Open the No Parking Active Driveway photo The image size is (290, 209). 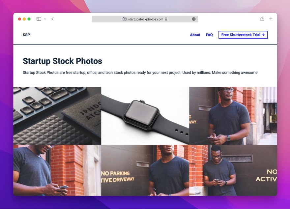(x=145, y=170)
